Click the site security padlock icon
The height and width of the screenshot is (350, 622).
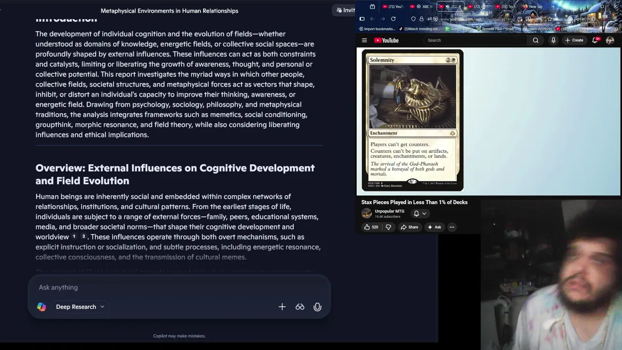[x=421, y=19]
